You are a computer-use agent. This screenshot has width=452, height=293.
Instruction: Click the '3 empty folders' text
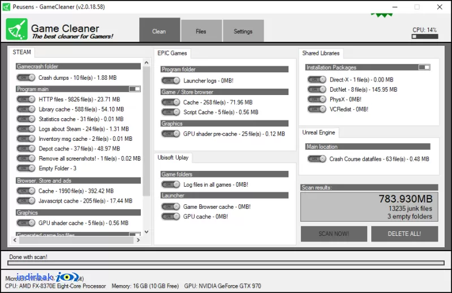(410, 217)
